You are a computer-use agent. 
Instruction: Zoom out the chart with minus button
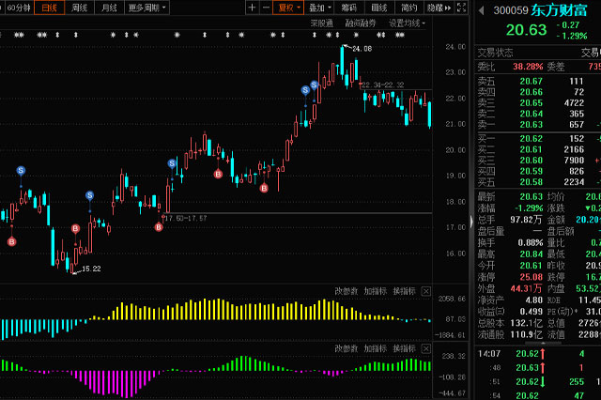tap(266, 8)
